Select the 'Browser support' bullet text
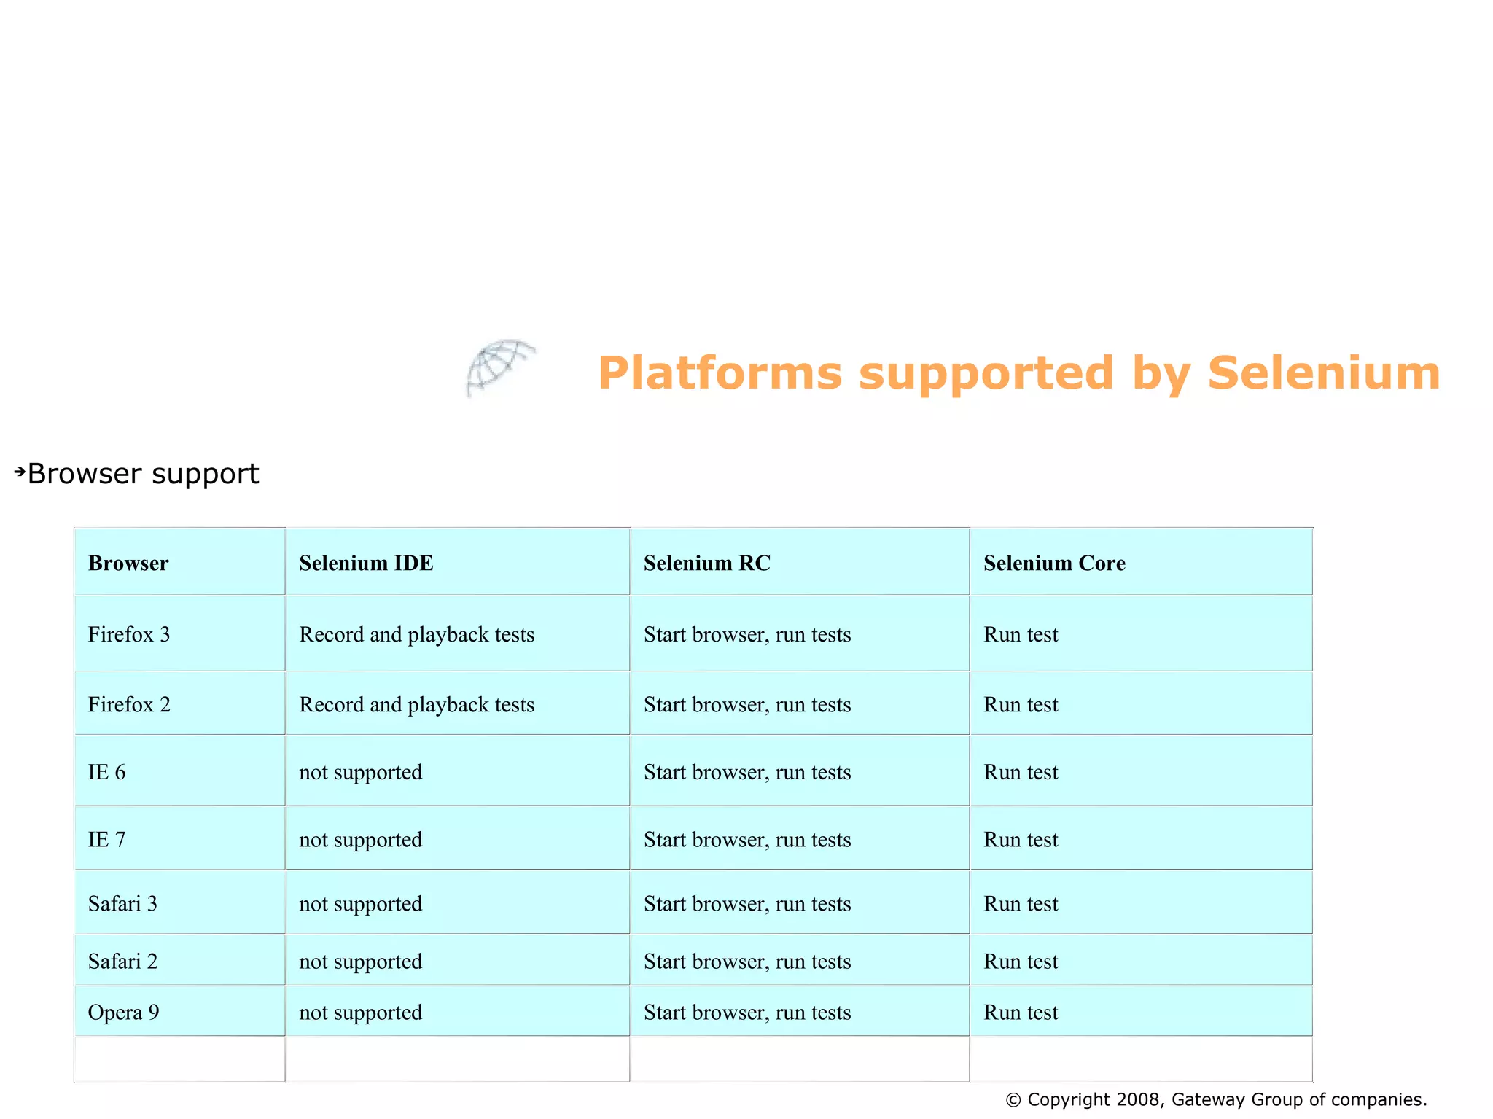The height and width of the screenshot is (1119, 1493). click(143, 474)
